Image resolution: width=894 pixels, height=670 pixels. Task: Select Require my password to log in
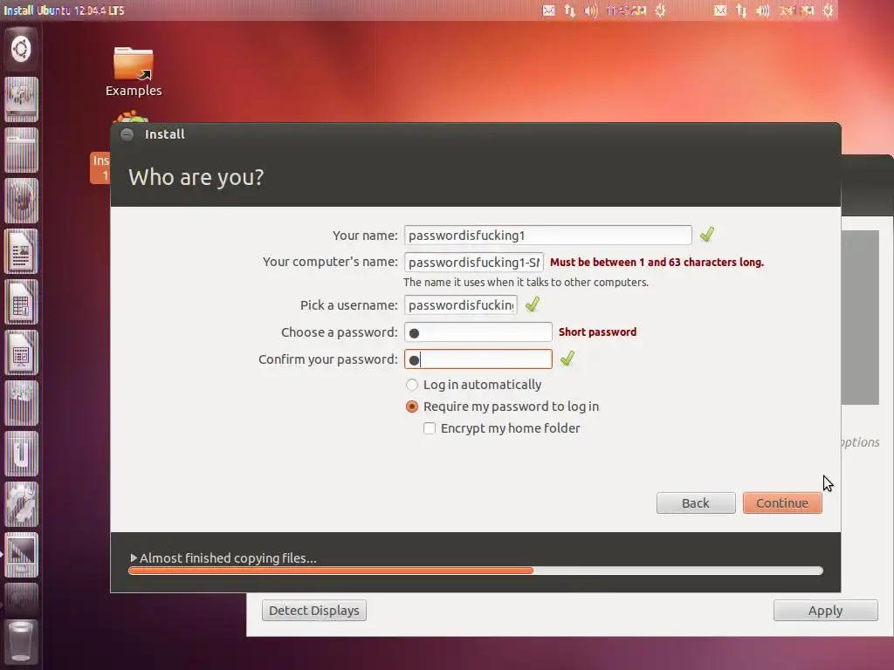click(x=502, y=407)
